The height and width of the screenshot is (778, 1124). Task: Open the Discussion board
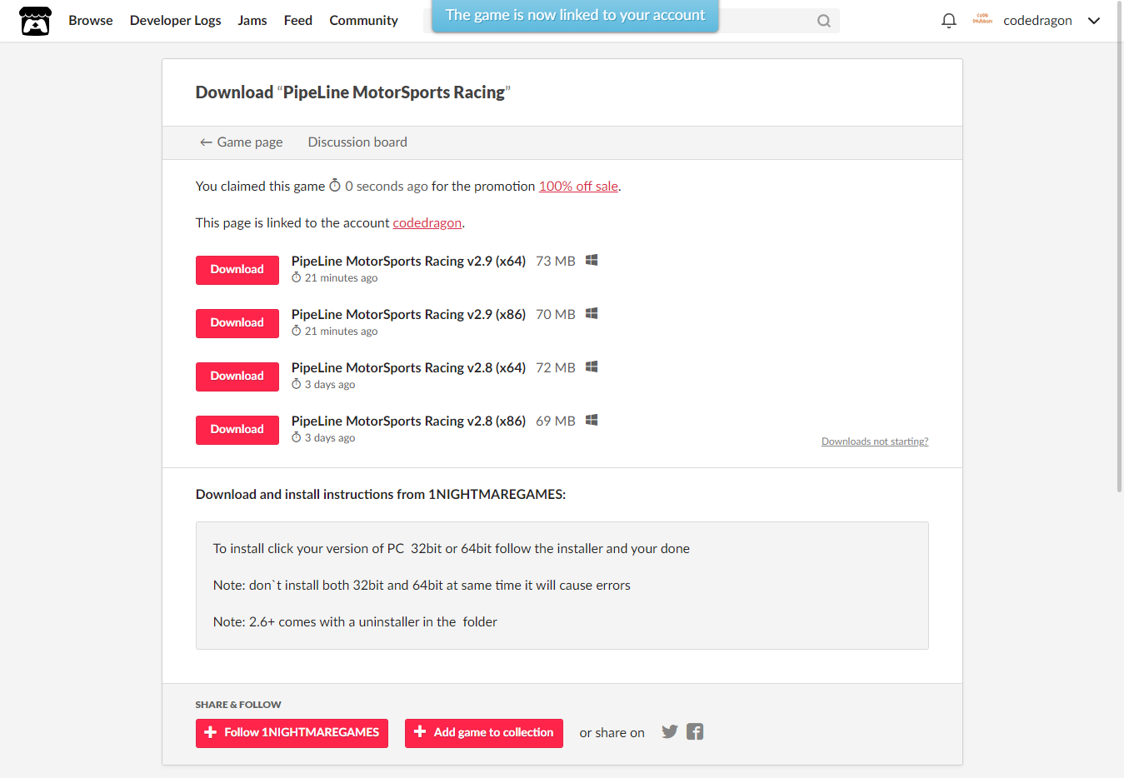pos(357,142)
